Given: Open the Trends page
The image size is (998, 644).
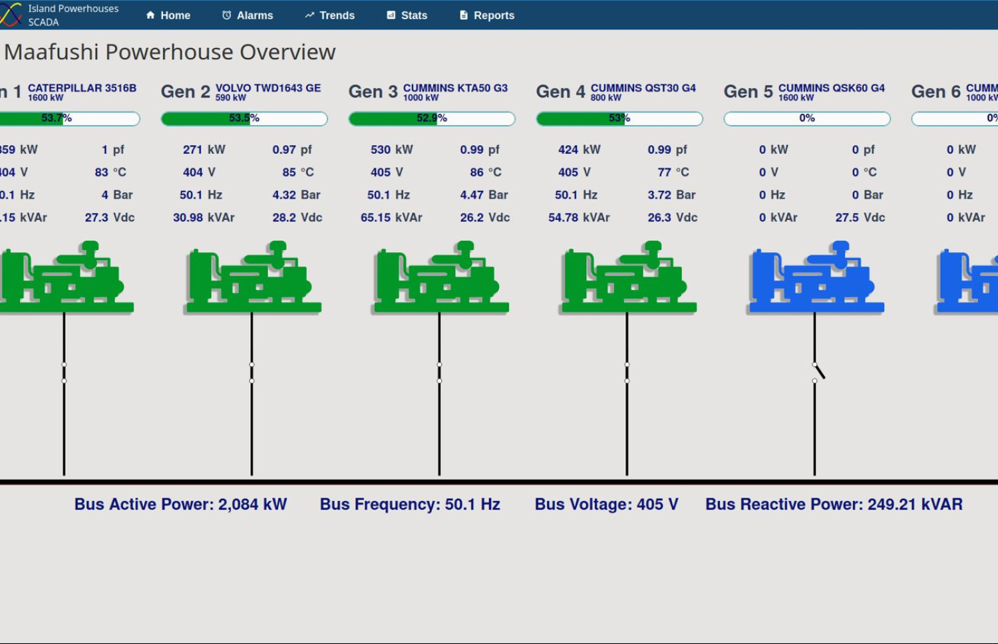Looking at the screenshot, I should point(330,15).
